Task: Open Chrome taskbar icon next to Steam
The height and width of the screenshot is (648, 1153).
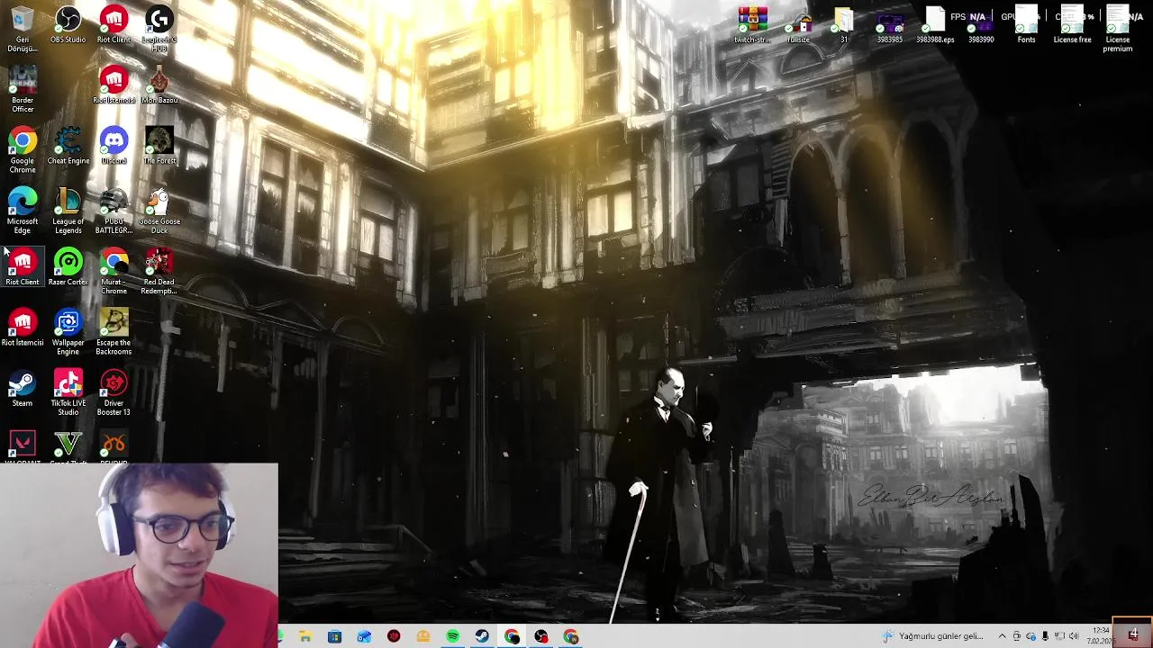Action: (512, 636)
